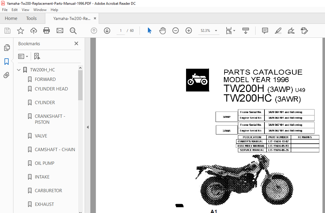This screenshot has height=213, width=325.
Task: Open the zoom level dropdown
Action: click(216, 31)
